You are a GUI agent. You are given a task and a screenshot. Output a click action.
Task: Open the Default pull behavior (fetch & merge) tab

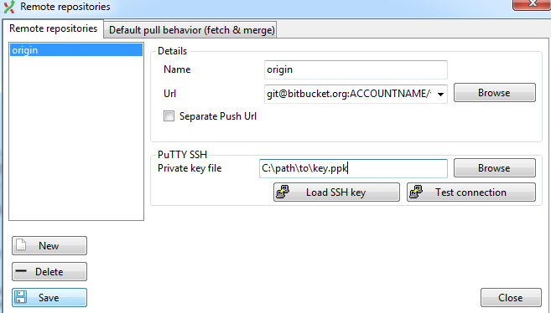coord(192,30)
